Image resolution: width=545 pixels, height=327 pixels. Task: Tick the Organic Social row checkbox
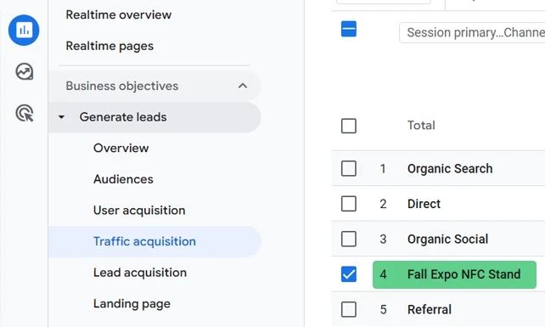(x=349, y=239)
